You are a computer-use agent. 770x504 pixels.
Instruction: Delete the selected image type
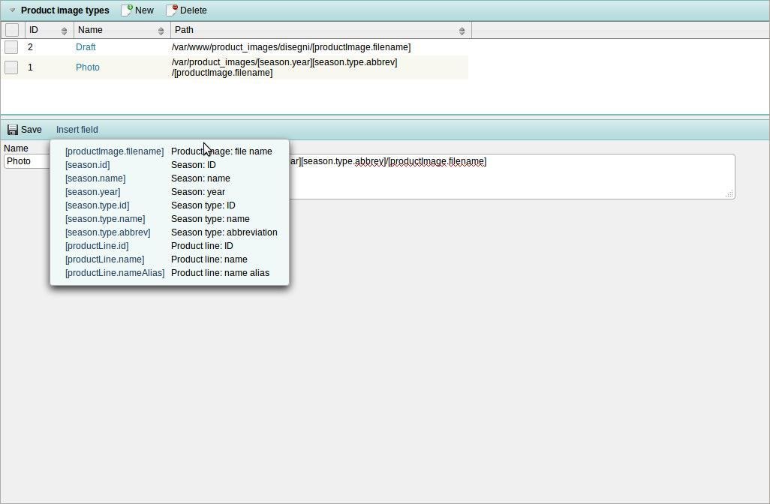(186, 10)
